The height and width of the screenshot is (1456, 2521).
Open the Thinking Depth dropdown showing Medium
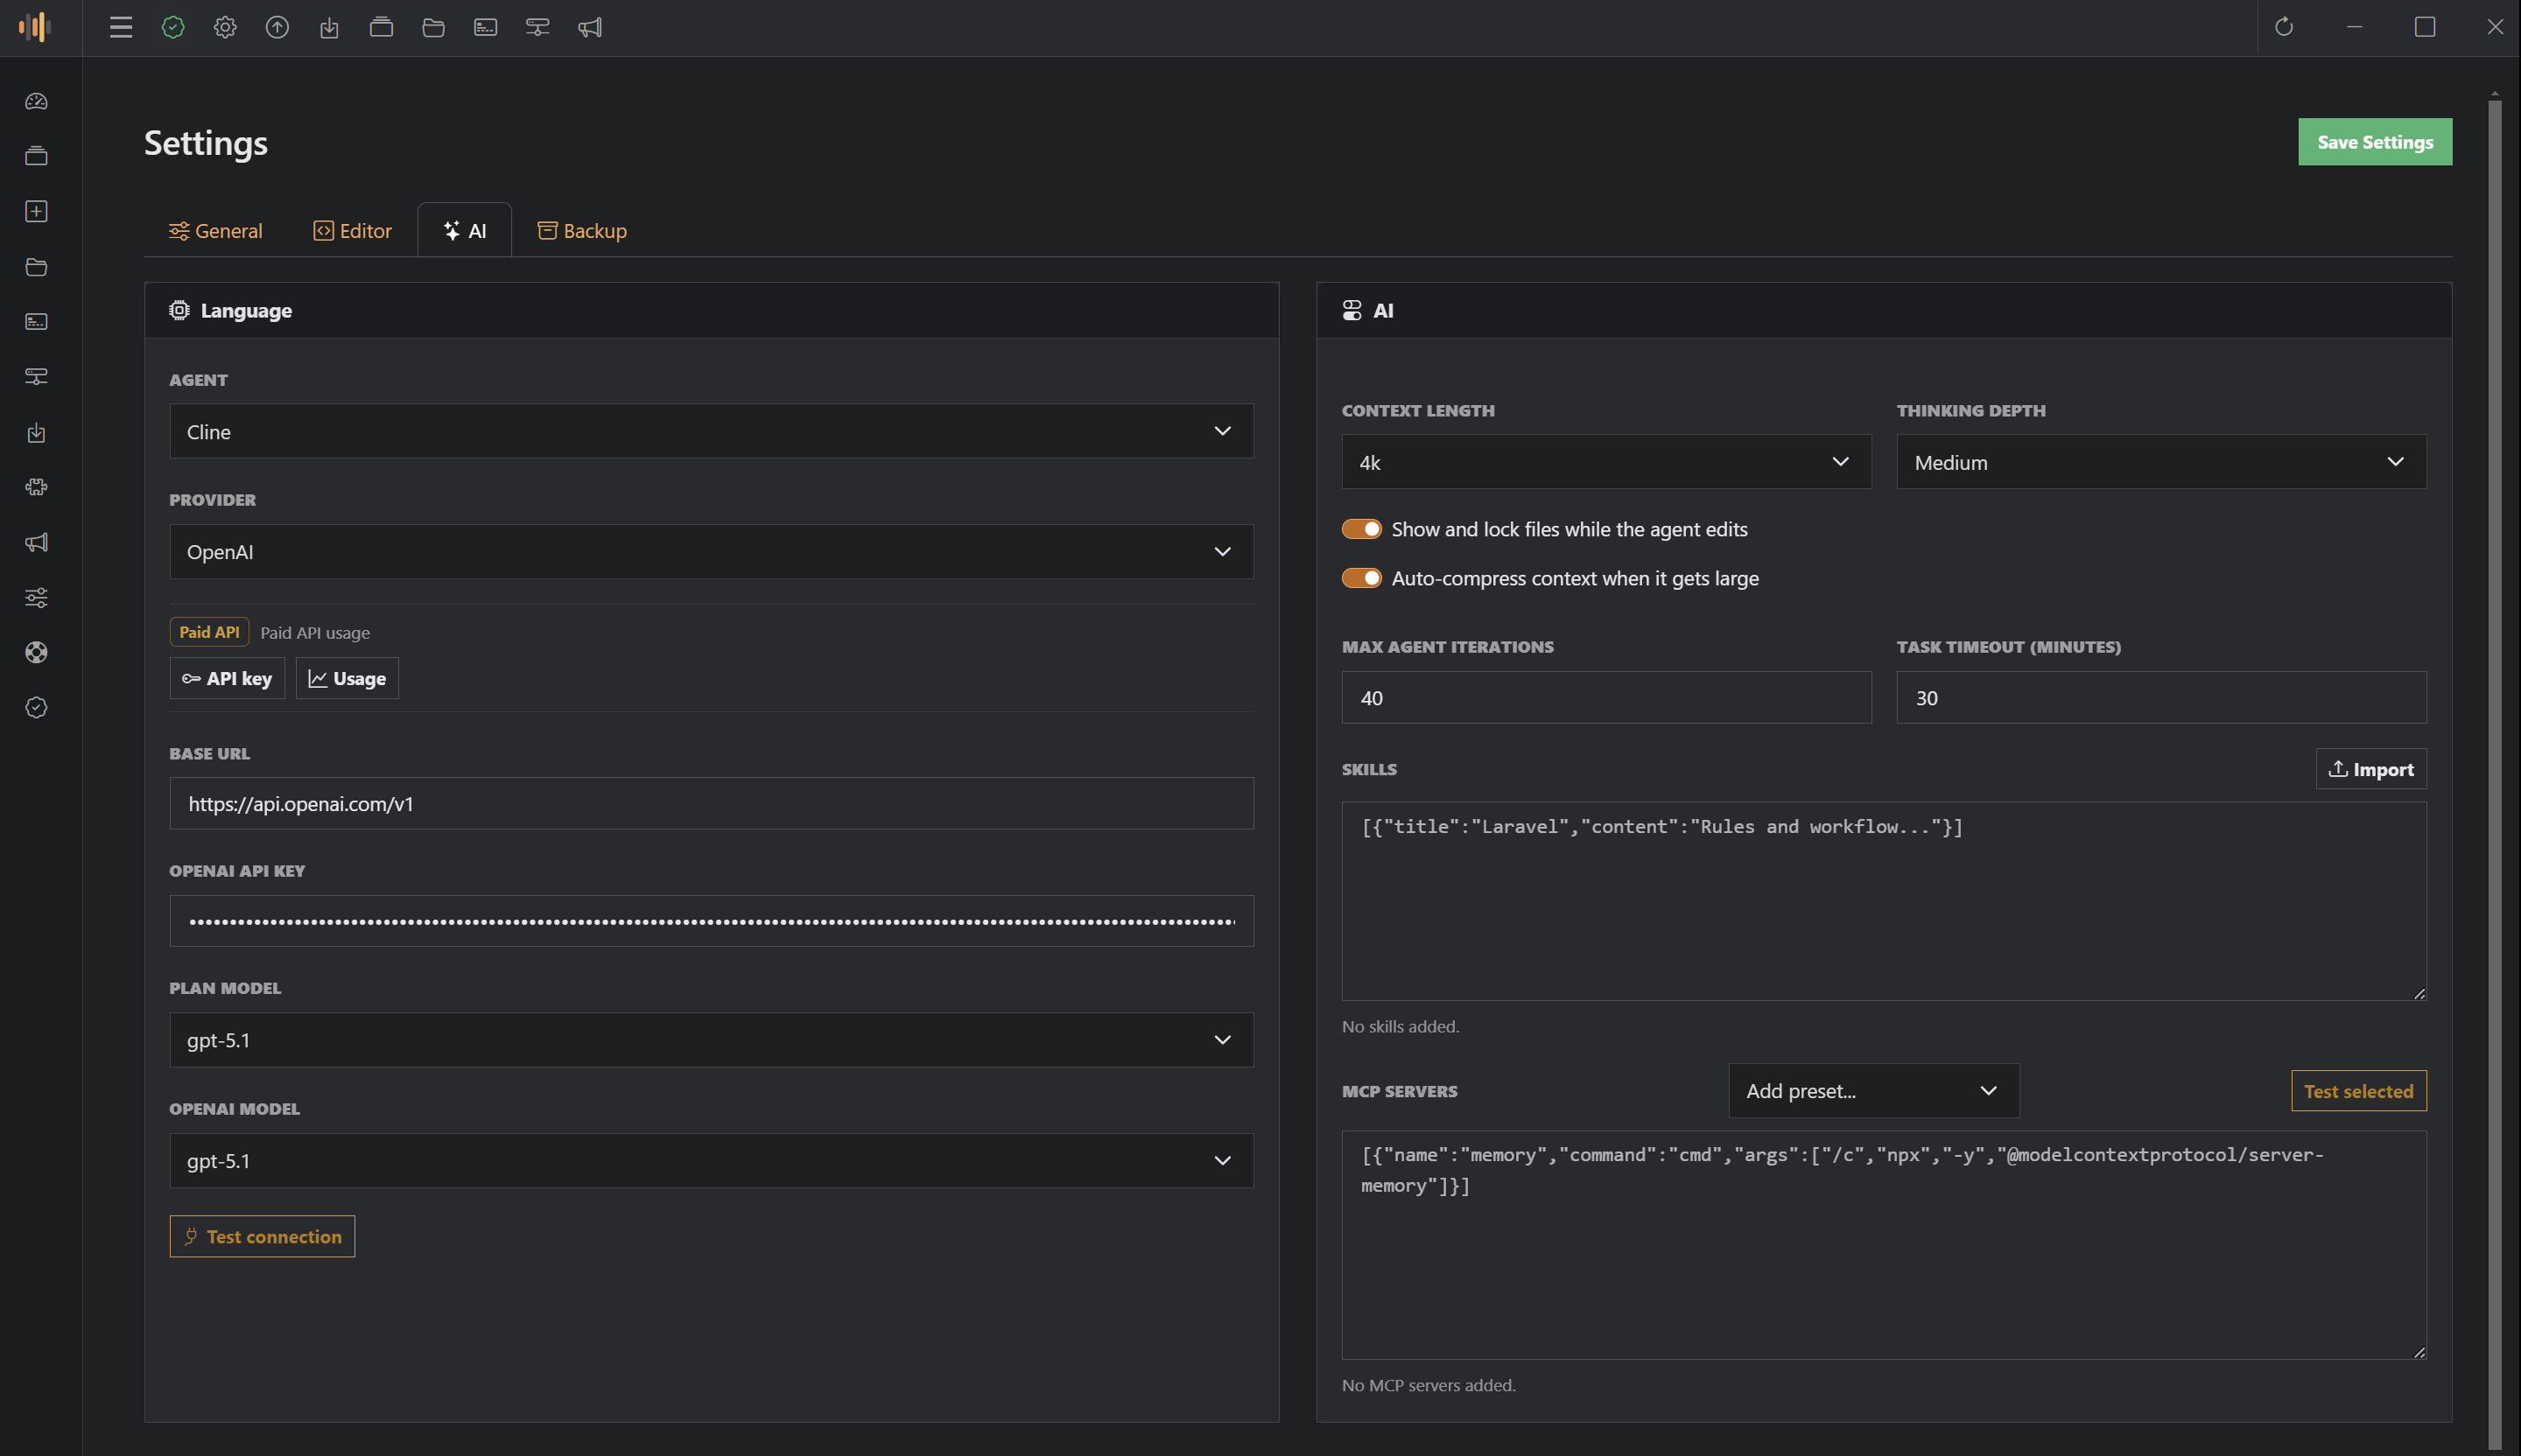tap(2162, 461)
